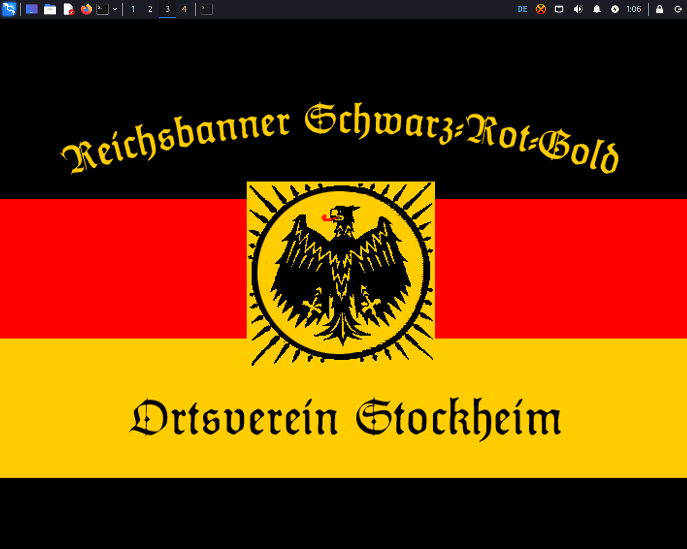The height and width of the screenshot is (549, 687).
Task: Lock the screen with the padlock icon
Action: pyautogui.click(x=660, y=9)
